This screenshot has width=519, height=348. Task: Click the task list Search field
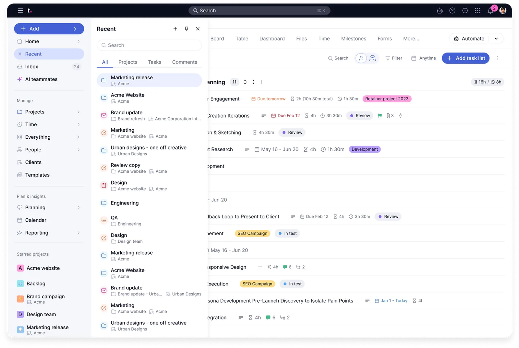[338, 58]
